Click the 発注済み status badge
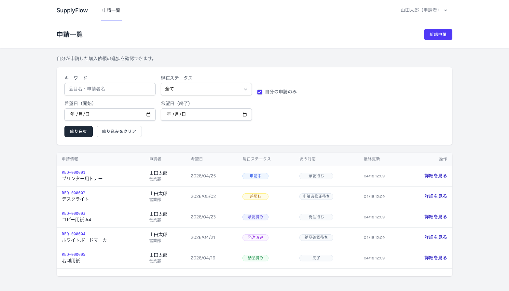The height and width of the screenshot is (291, 509). pos(255,238)
